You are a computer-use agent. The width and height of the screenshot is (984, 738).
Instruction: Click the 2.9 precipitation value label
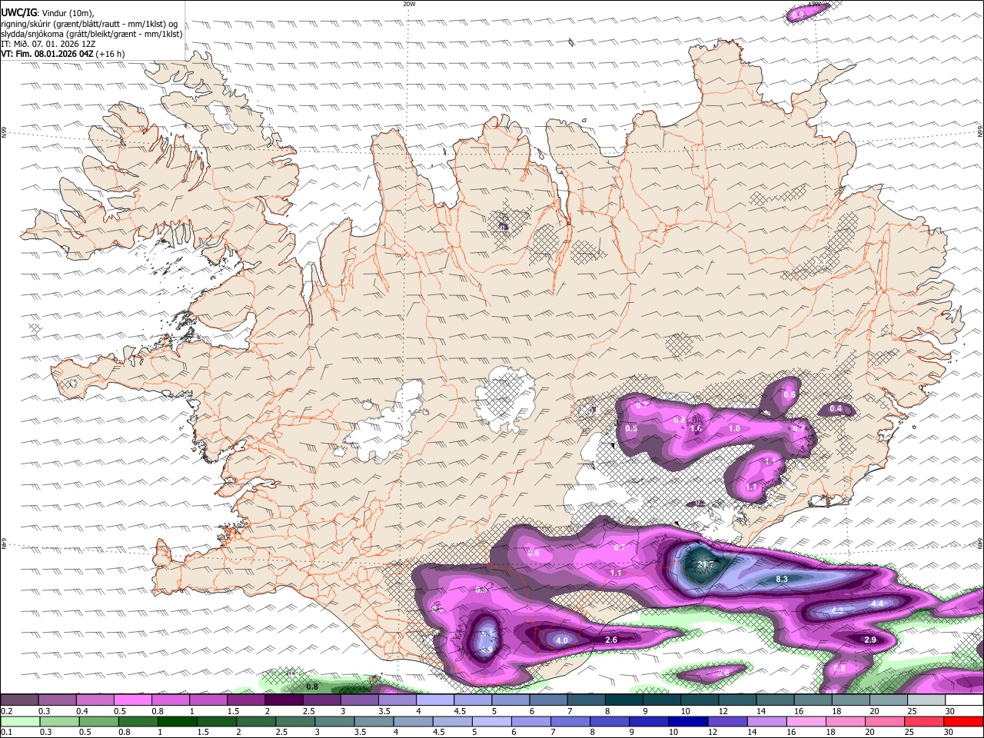point(870,640)
